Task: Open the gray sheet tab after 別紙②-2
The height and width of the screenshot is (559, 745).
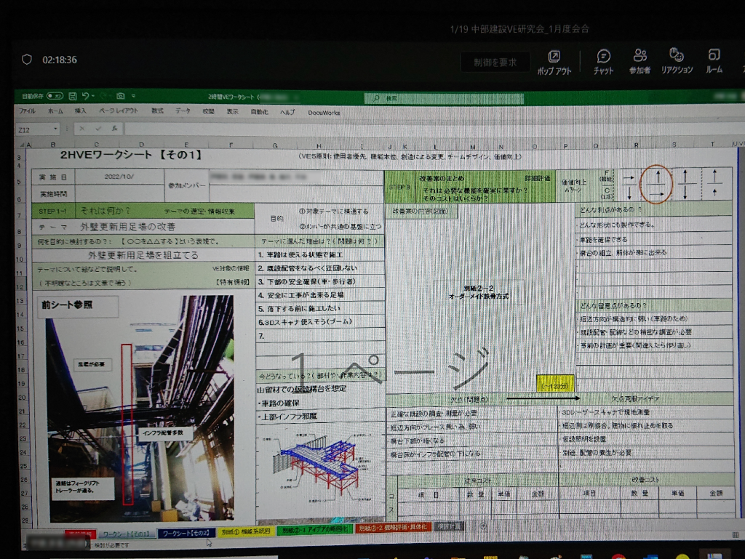Action: (x=449, y=526)
